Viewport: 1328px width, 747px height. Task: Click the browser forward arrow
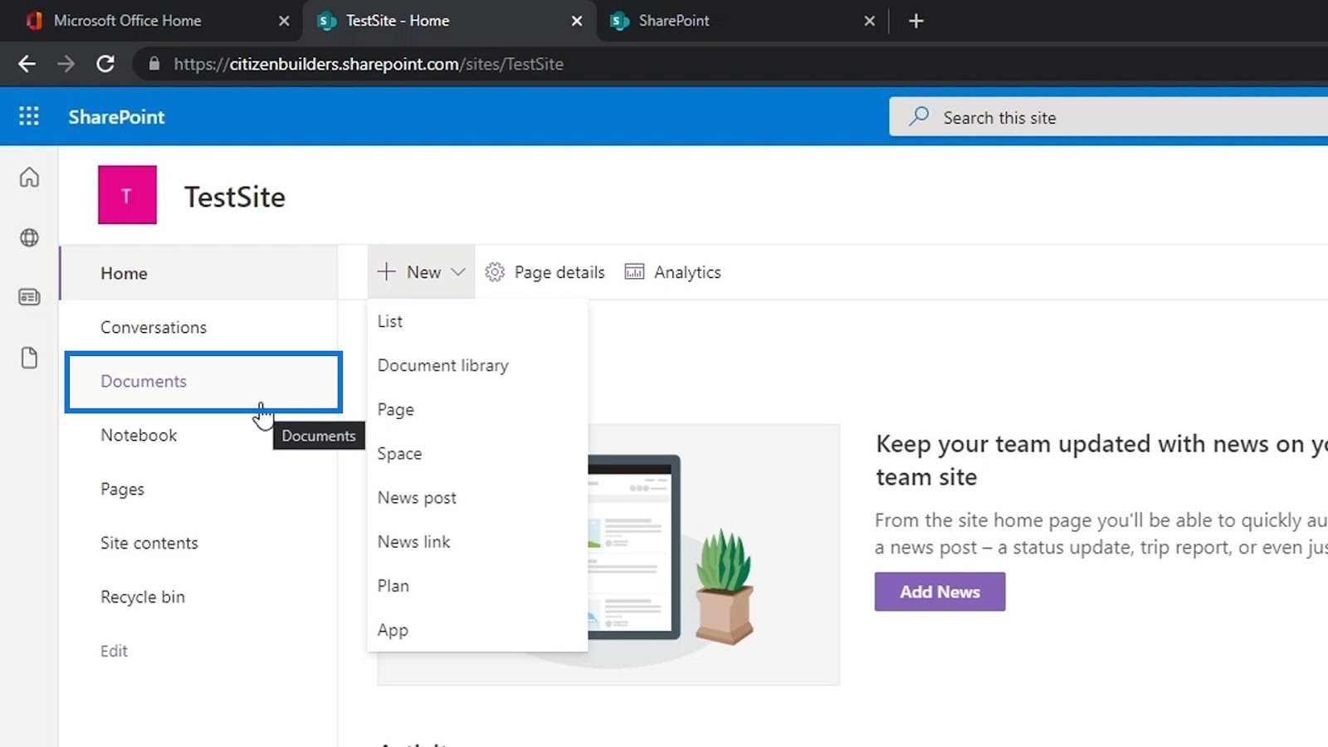[66, 64]
